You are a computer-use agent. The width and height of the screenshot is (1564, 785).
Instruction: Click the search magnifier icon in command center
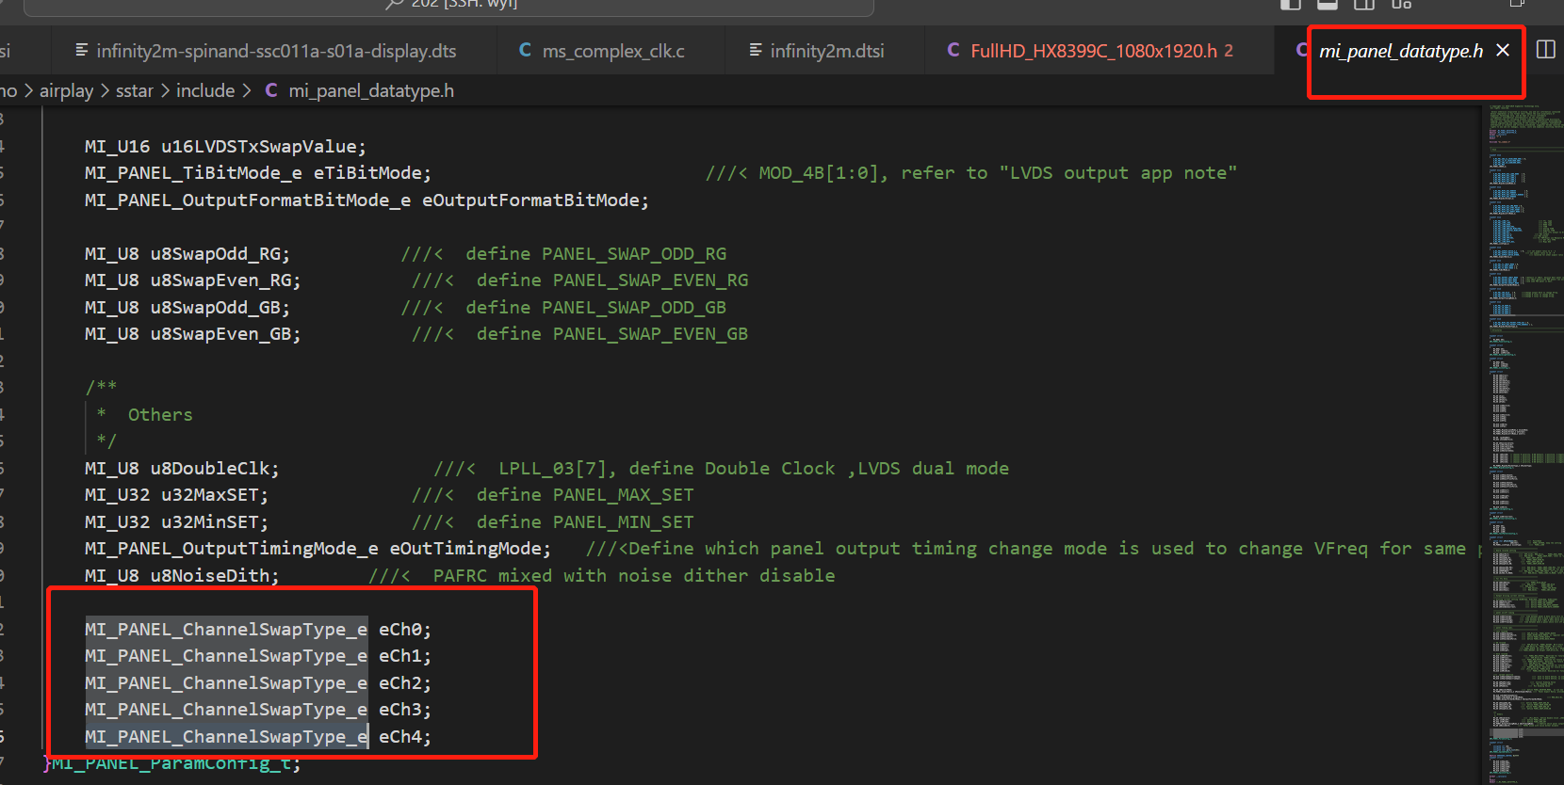click(x=395, y=4)
